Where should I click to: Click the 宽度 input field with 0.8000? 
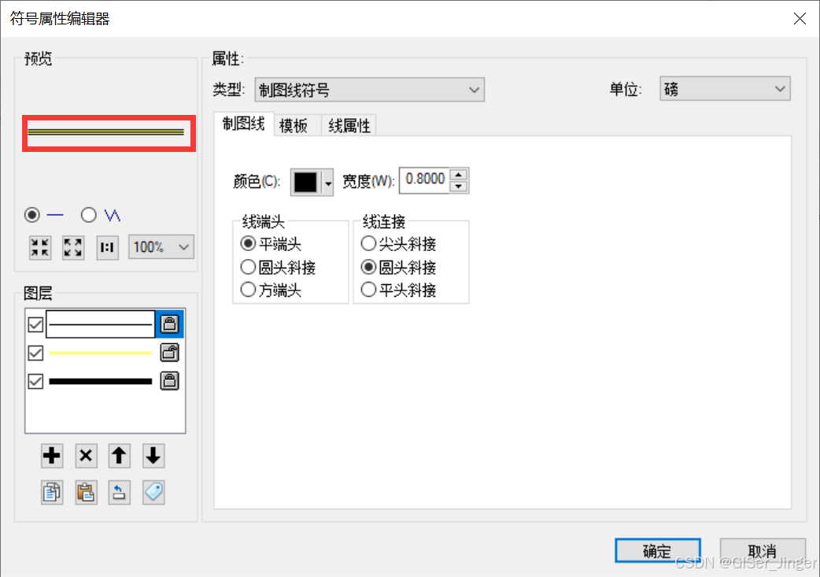(x=424, y=180)
